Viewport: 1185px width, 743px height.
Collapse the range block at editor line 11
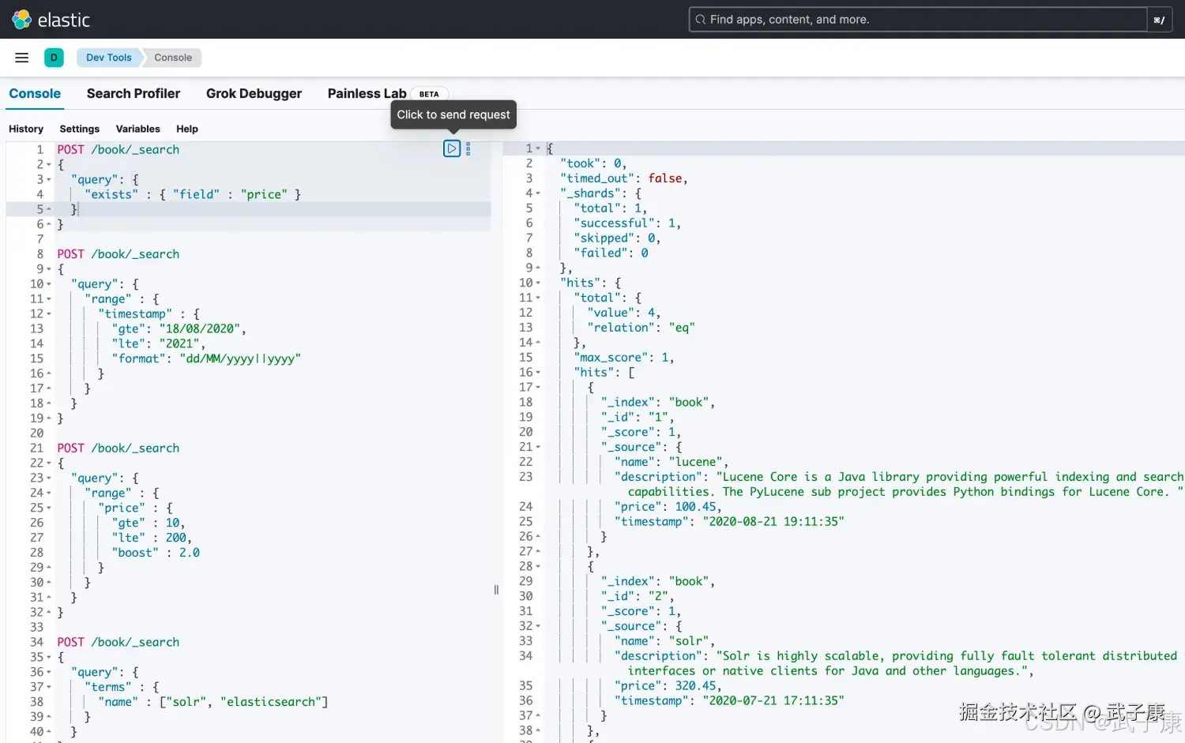(x=49, y=299)
